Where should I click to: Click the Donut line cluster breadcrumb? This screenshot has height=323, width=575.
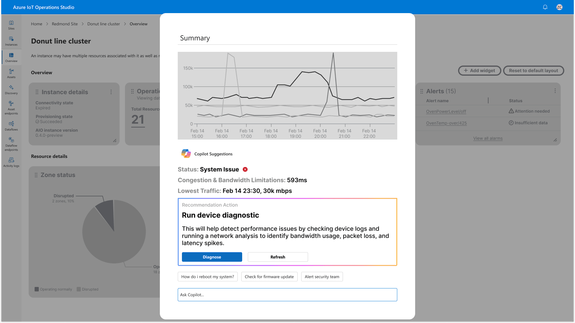pos(103,24)
